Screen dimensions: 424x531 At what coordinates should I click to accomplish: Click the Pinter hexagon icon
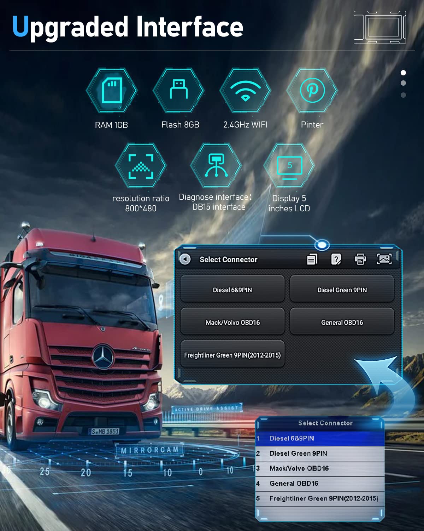click(312, 91)
